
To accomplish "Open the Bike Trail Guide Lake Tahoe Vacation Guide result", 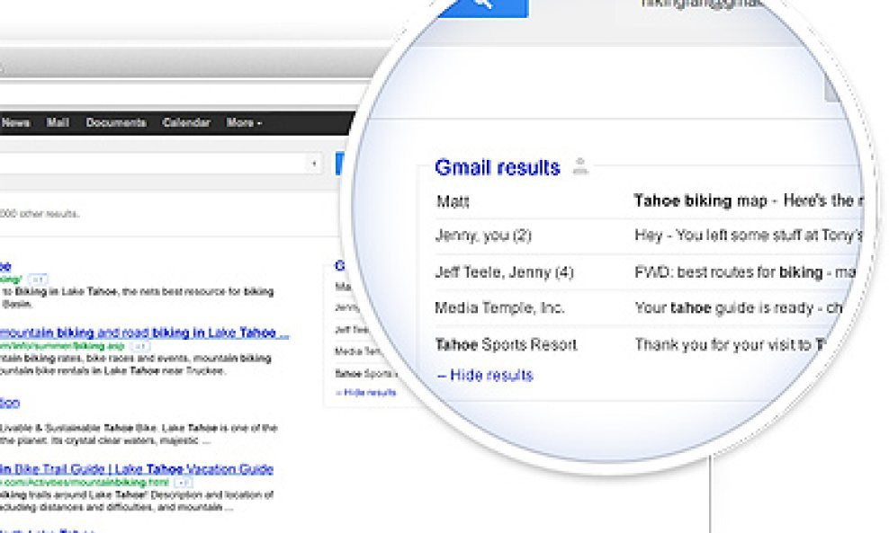I will 137,469.
